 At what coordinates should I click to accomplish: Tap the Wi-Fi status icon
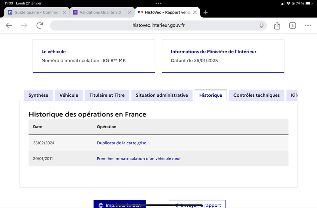(288, 3)
